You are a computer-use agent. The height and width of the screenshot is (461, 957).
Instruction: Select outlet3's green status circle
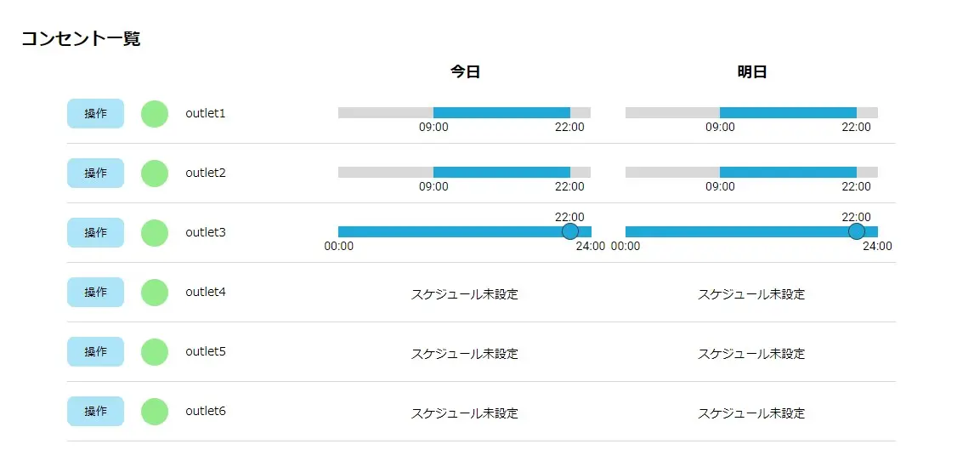pyautogui.click(x=154, y=233)
